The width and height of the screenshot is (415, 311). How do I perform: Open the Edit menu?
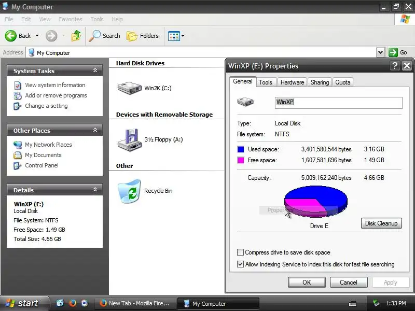click(x=26, y=19)
